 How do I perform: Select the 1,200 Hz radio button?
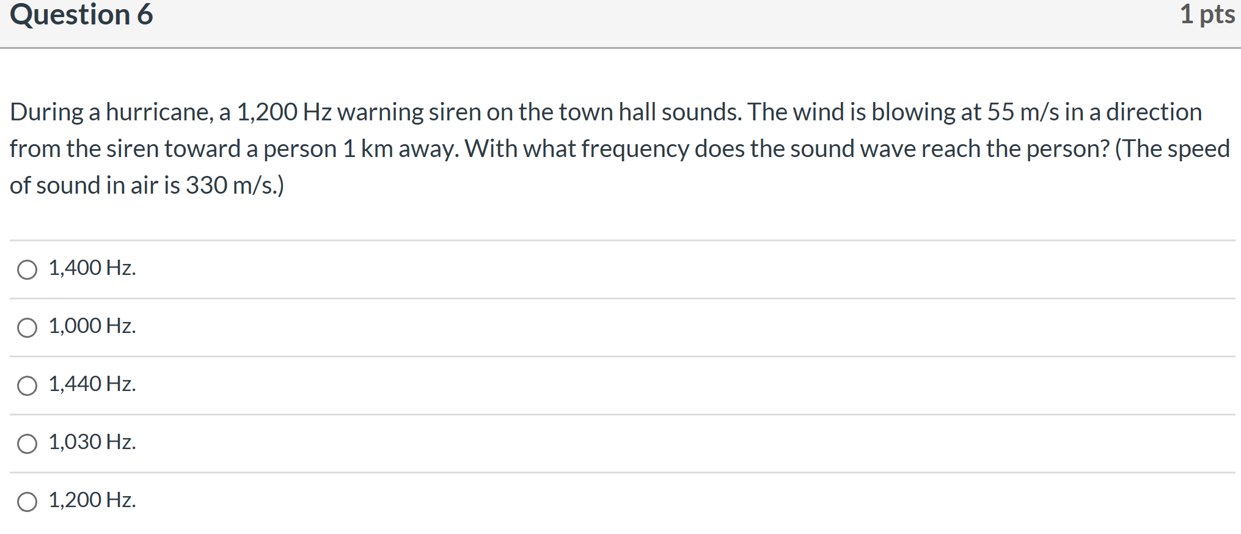pyautogui.click(x=27, y=502)
